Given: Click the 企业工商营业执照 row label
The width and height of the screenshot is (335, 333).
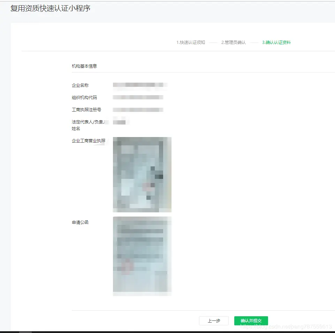Looking at the screenshot, I should 88,140.
